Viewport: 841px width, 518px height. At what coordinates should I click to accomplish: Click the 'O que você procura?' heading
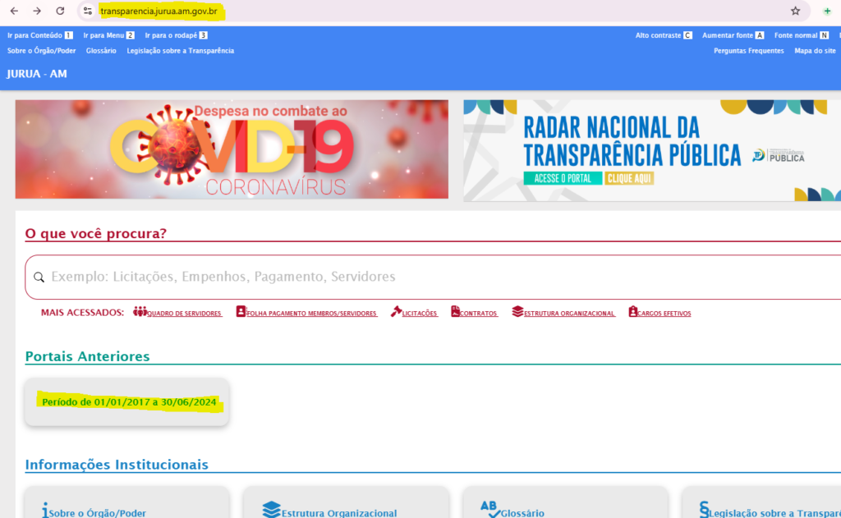[96, 233]
